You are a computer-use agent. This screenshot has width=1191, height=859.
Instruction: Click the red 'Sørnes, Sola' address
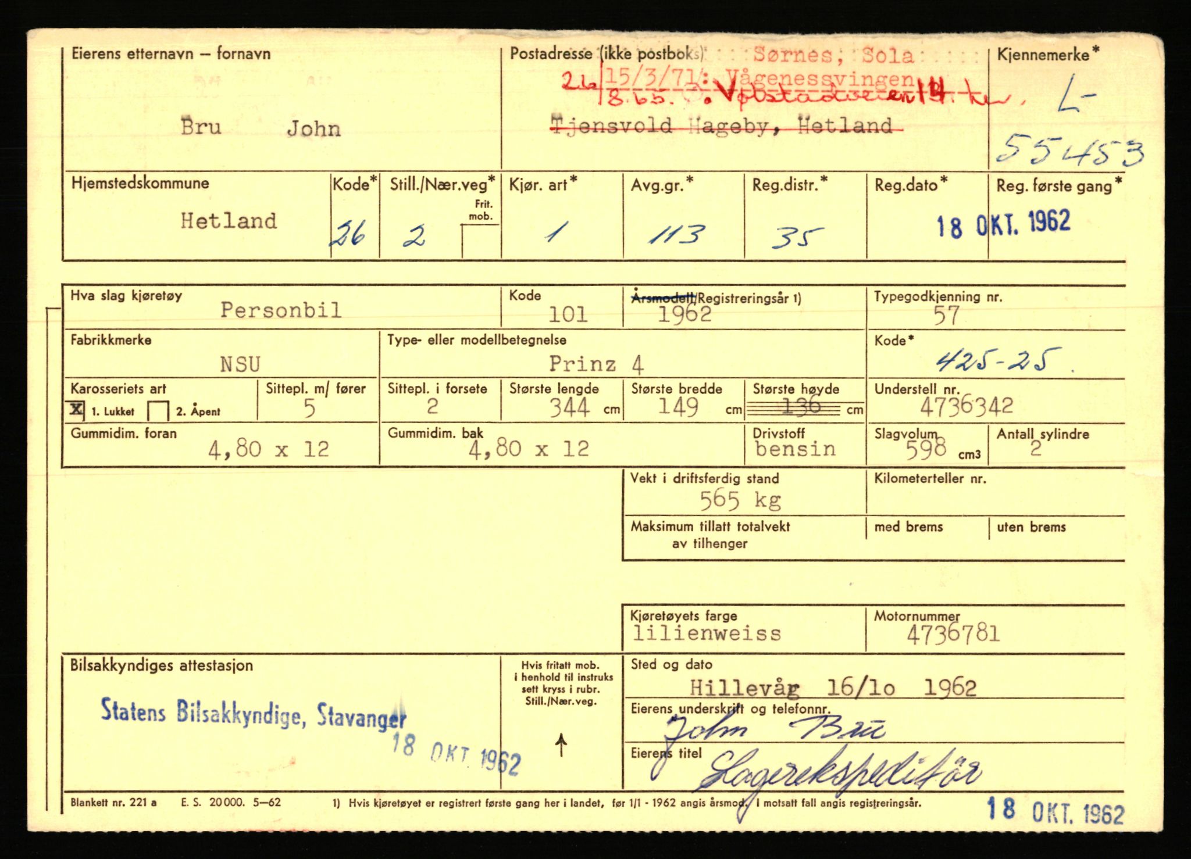pos(834,55)
